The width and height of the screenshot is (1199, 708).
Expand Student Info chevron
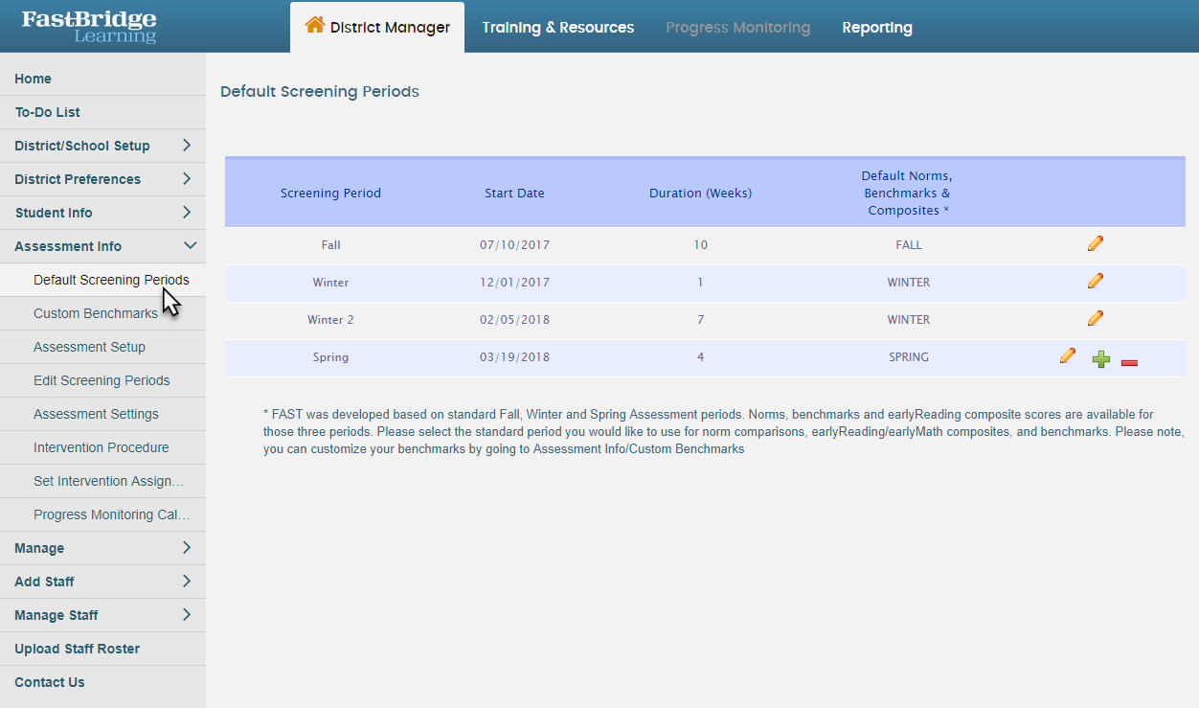point(187,213)
